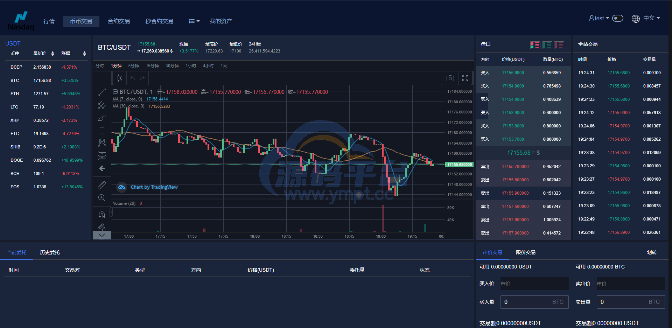This screenshot has width=672, height=328.
Task: Open 秒合约交易 page
Action: point(159,21)
